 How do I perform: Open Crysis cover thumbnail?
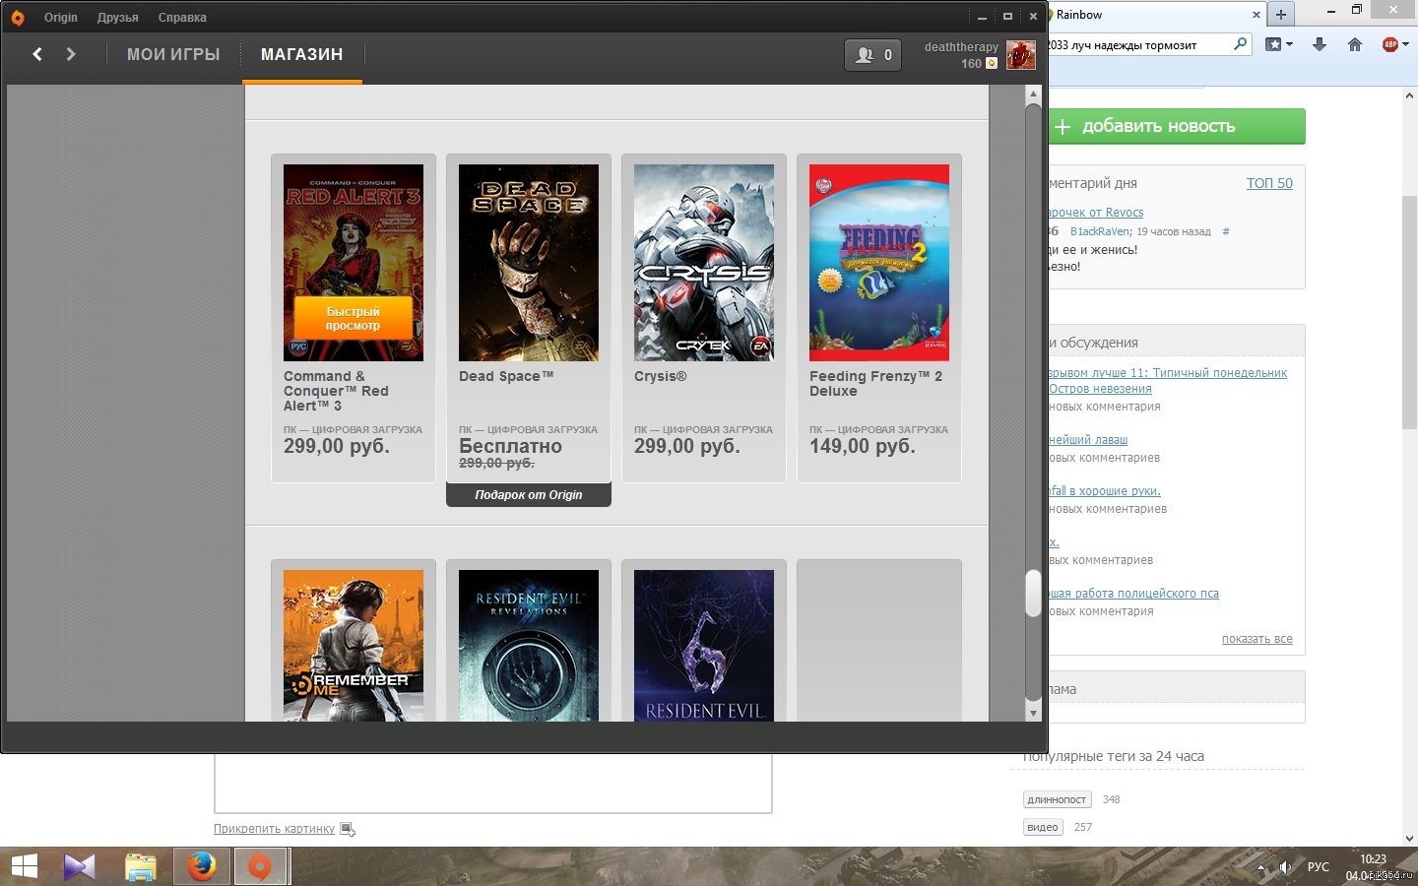(704, 263)
